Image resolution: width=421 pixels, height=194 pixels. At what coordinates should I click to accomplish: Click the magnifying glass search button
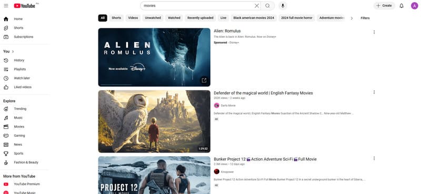pyautogui.click(x=267, y=6)
